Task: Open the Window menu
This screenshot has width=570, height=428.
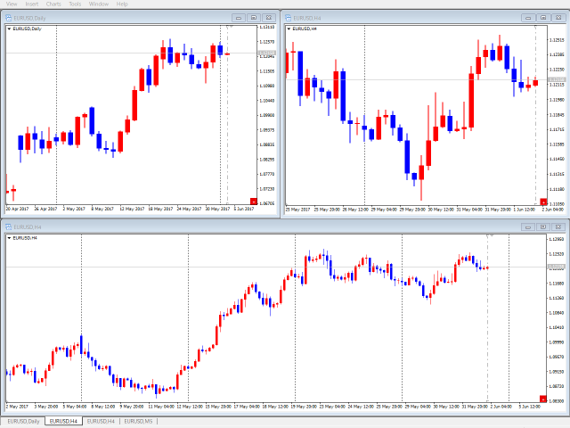Action: click(x=99, y=4)
